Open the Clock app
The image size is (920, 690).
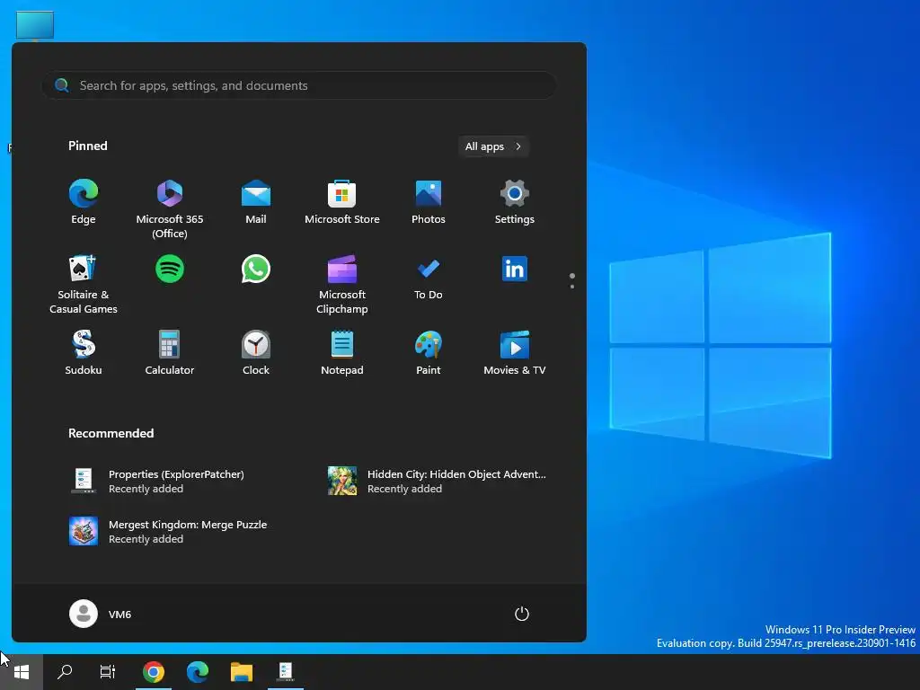[x=256, y=353]
